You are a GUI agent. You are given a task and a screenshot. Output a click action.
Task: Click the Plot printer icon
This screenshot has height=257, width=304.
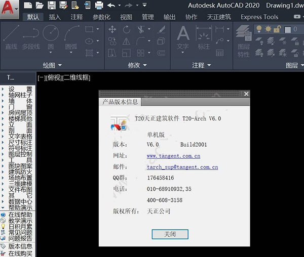tap(99, 6)
